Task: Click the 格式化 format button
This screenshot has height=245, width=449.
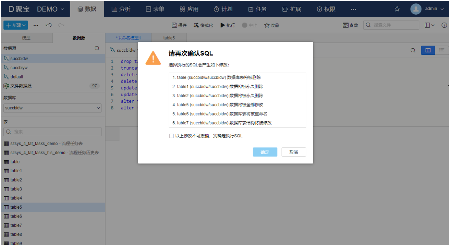Action: (203, 25)
